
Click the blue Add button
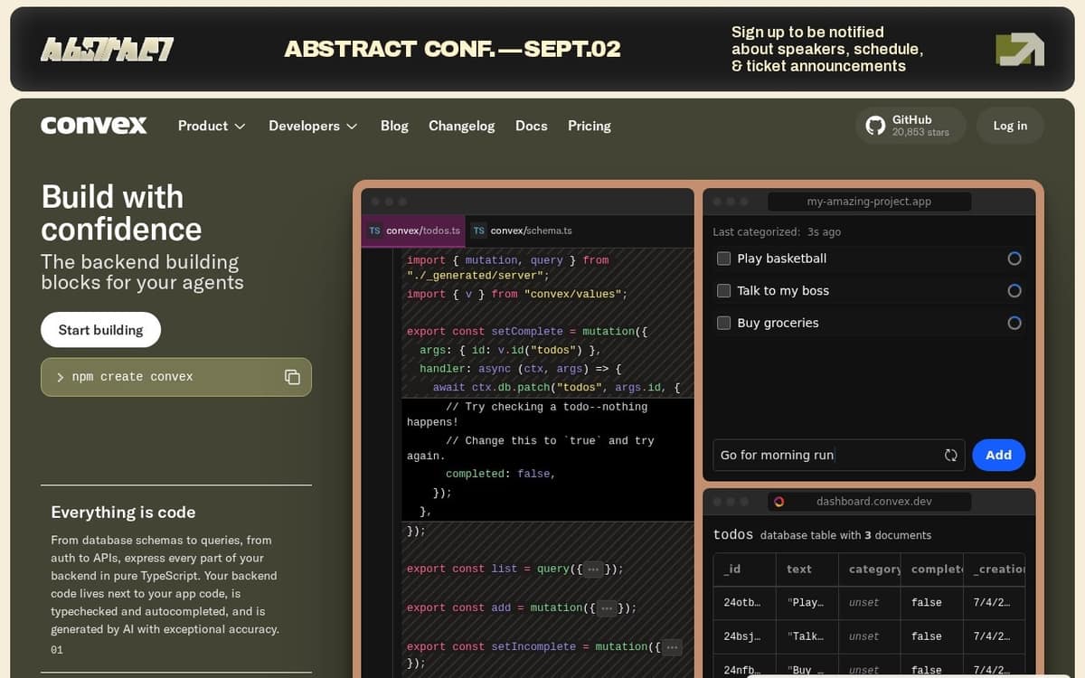tap(998, 456)
